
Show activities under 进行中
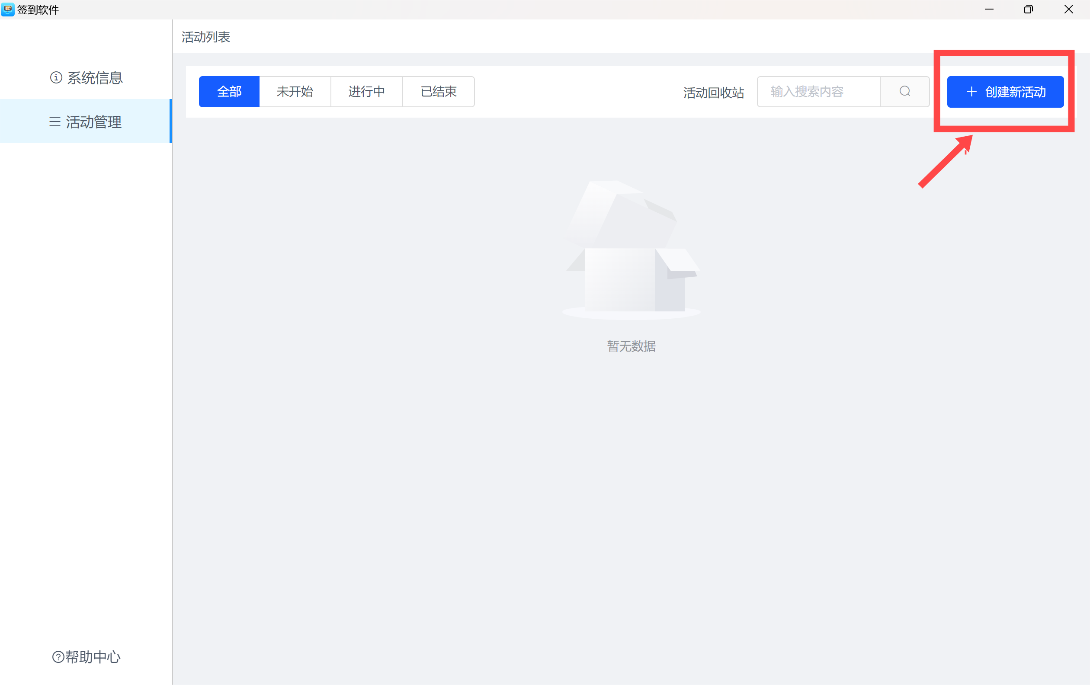click(x=367, y=92)
